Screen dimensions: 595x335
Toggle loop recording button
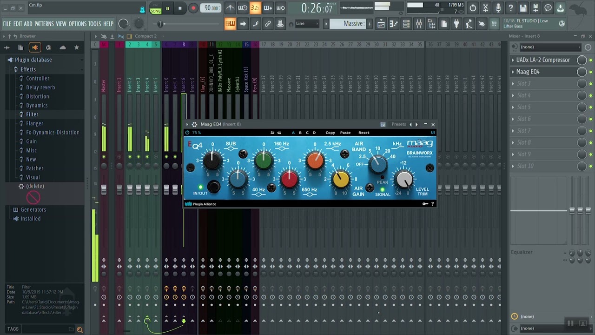280,8
